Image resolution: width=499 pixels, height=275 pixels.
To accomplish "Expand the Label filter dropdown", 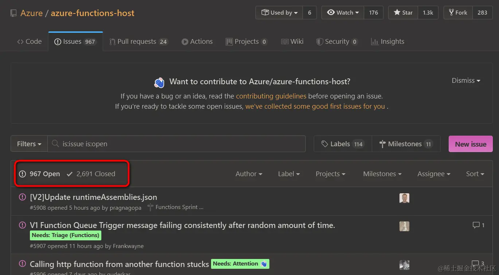I will pyautogui.click(x=289, y=174).
